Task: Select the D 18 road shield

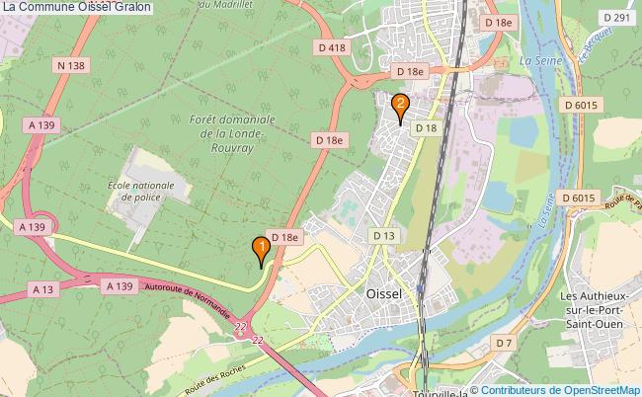Action: coord(426,128)
